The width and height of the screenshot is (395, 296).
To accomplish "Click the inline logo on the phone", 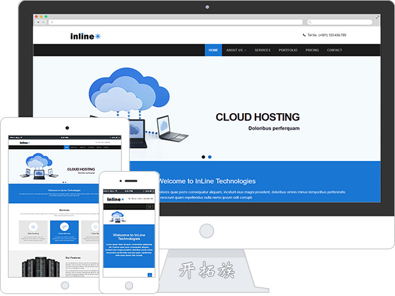I will [x=115, y=199].
